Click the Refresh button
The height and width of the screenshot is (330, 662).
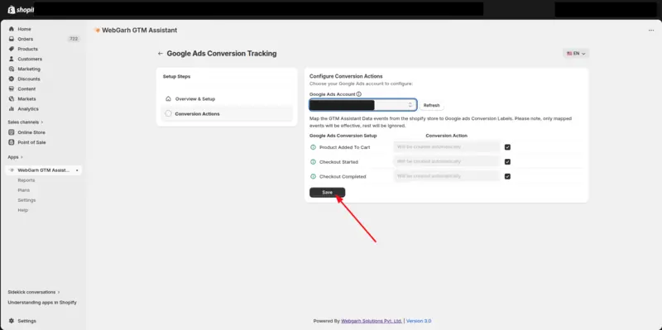pyautogui.click(x=431, y=106)
